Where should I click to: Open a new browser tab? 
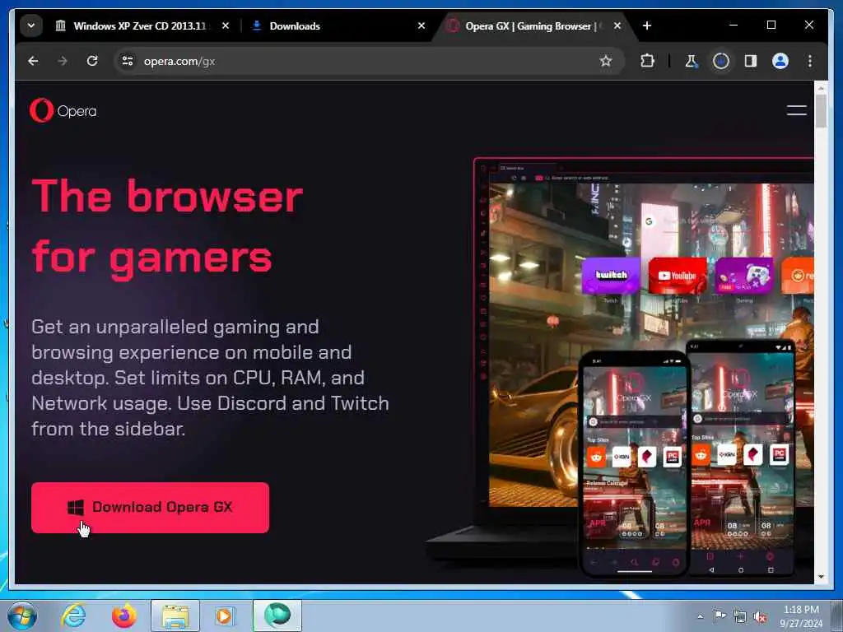click(647, 26)
